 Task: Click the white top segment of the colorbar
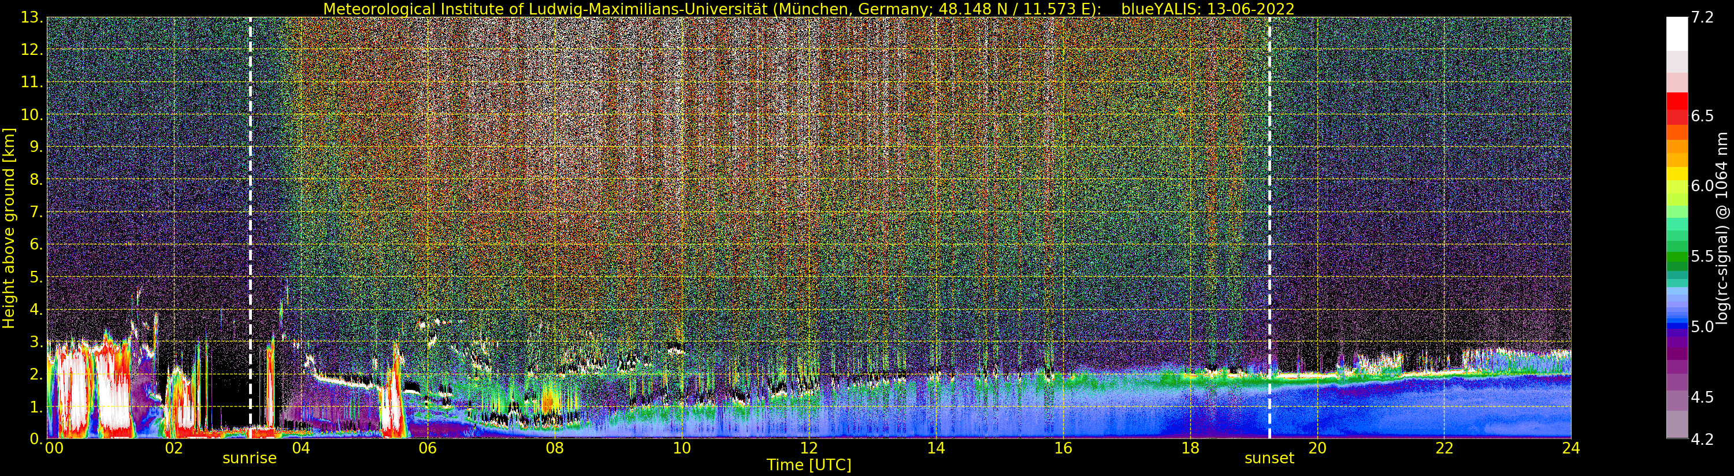pos(1677,34)
